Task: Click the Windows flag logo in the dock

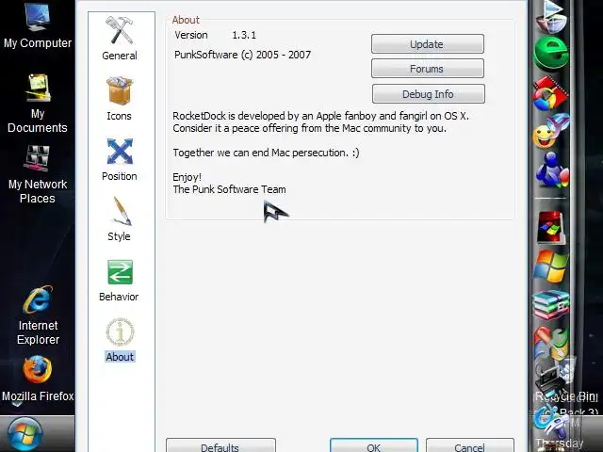Action: coord(550,266)
